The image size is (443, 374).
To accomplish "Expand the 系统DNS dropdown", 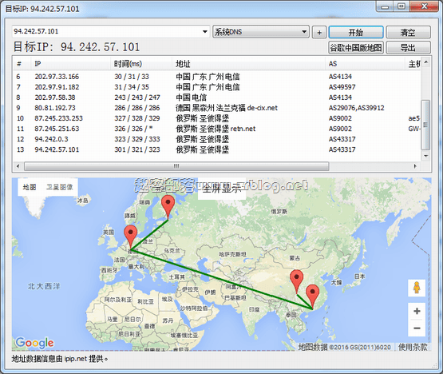I will 304,31.
